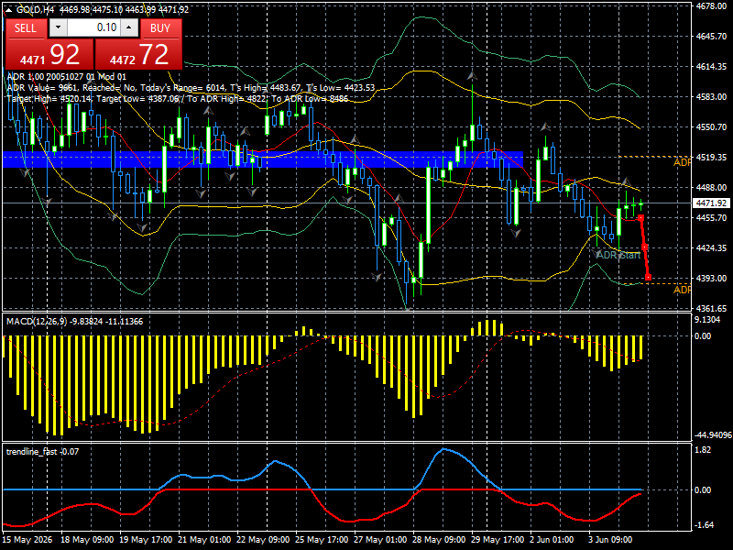733x550 pixels.
Task: Focus the 0.10 volume input field
Action: (93, 27)
